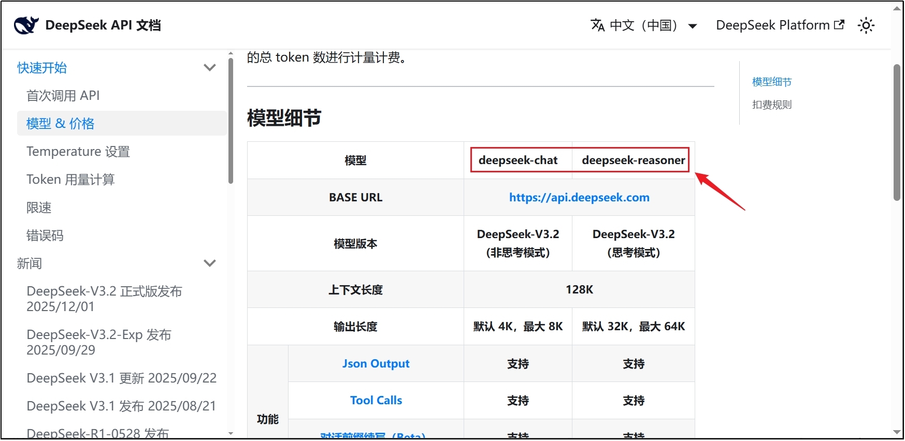The image size is (905, 441).
Task: Click the DeepSeek API 文档 title
Action: 103,25
